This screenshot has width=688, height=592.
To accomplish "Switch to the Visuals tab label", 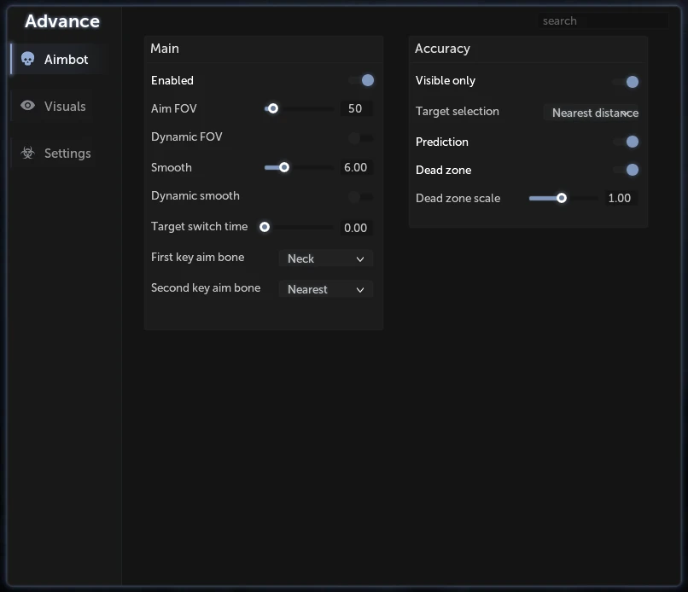I will click(65, 106).
